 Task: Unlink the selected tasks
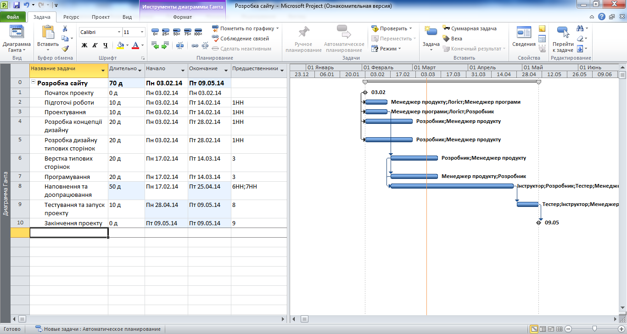coord(205,45)
